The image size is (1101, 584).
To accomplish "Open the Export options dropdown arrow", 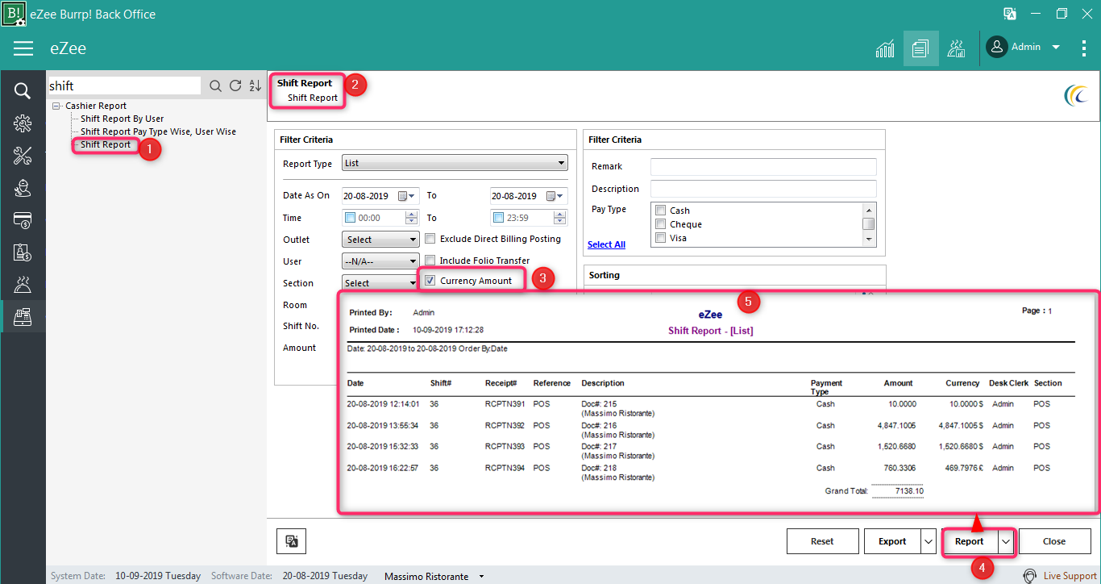I will [x=927, y=541].
